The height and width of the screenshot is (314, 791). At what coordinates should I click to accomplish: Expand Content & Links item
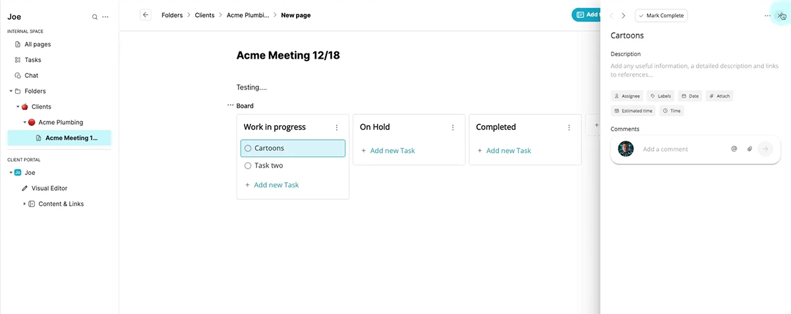coord(24,204)
